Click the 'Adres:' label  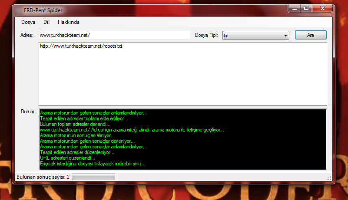tap(27, 35)
